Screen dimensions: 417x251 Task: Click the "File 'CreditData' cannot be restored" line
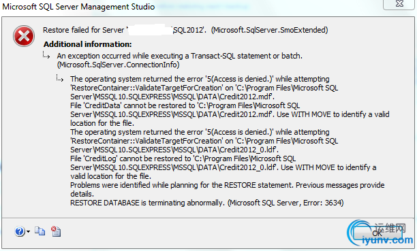[185, 105]
